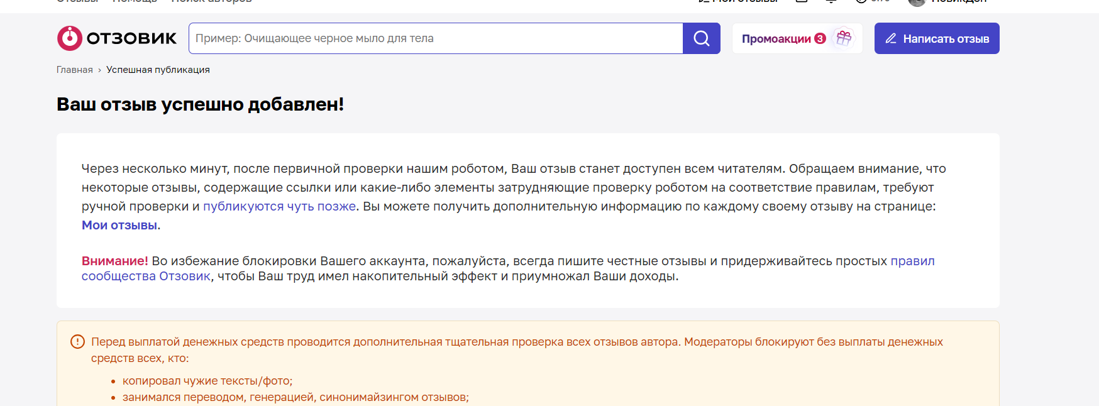Viewport: 1099px width, 406px height.
Task: Focus the search field with soap example
Action: point(436,38)
